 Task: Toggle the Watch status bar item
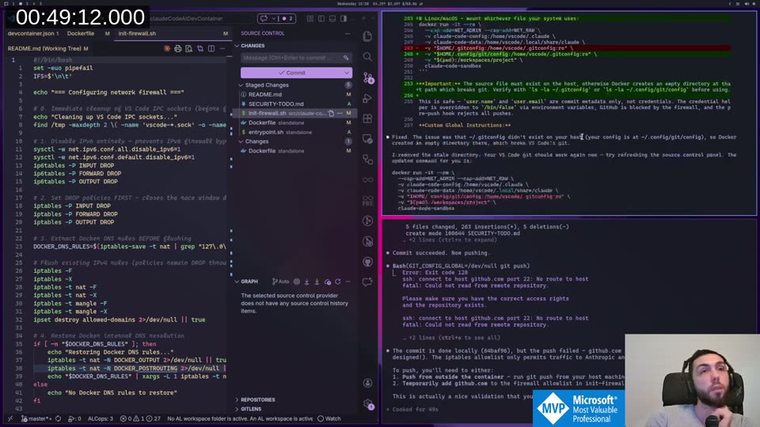tap(329, 419)
